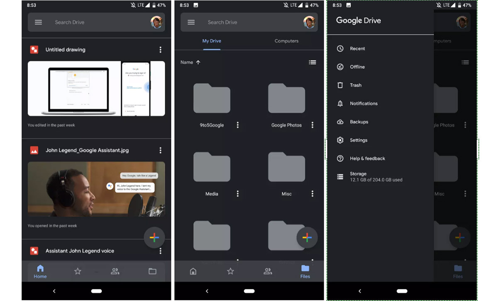
Task: Open Settings gear in the drawer
Action: [x=358, y=140]
